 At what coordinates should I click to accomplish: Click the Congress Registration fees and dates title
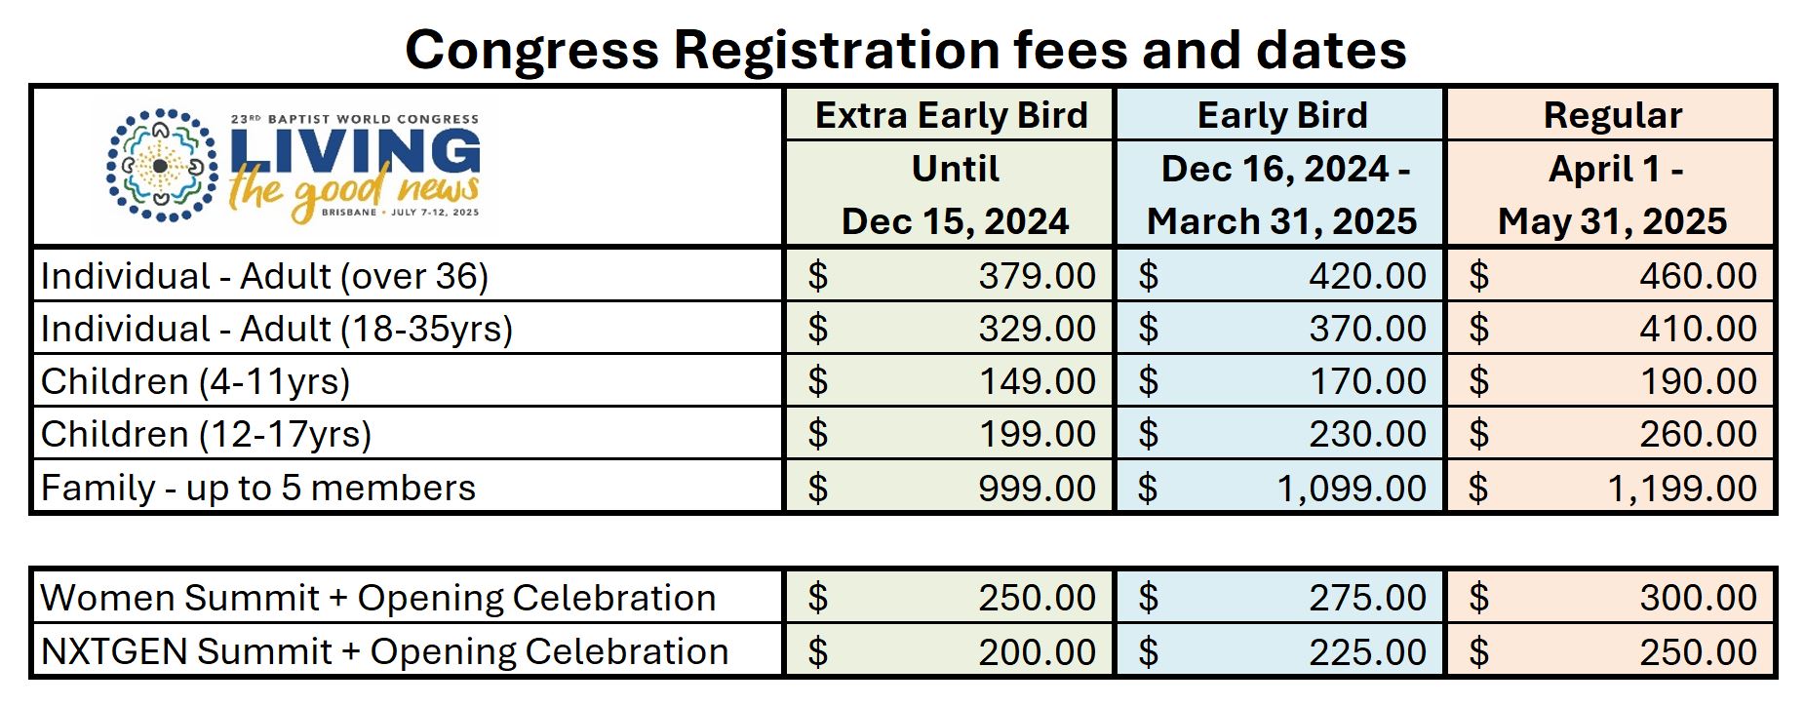pyautogui.click(x=906, y=50)
